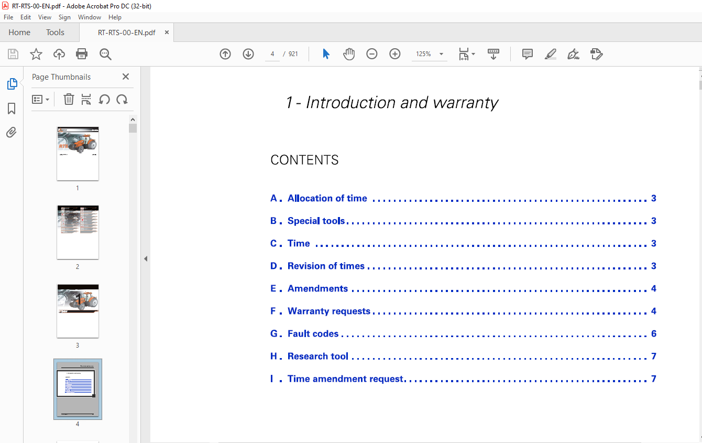The width and height of the screenshot is (702, 443).
Task: Follow the Allocation of time link
Action: point(463,198)
